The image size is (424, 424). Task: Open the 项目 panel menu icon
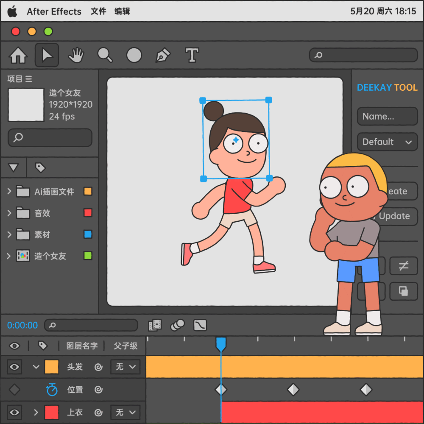[29, 79]
